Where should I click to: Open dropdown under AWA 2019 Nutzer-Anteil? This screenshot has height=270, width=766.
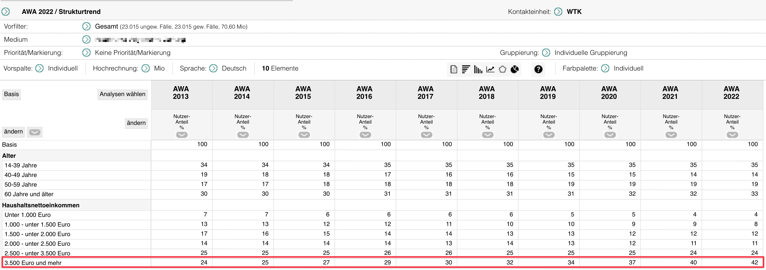click(x=549, y=135)
